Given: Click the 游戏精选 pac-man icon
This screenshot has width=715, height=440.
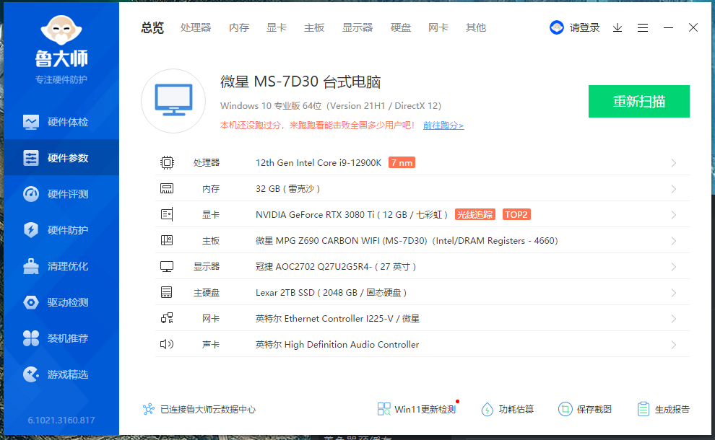Looking at the screenshot, I should tap(31, 374).
